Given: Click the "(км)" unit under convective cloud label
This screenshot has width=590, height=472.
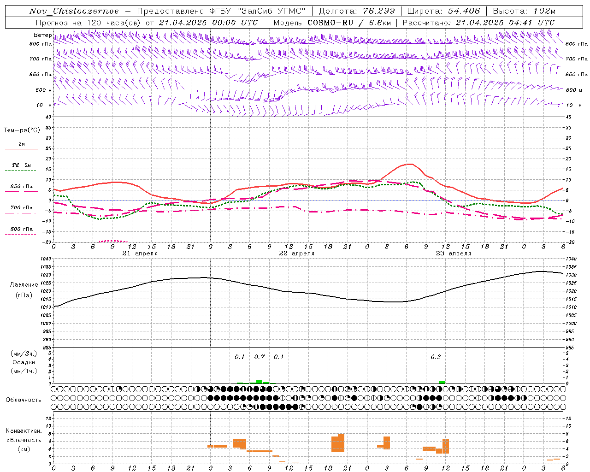Looking at the screenshot, I should pyautogui.click(x=24, y=449).
